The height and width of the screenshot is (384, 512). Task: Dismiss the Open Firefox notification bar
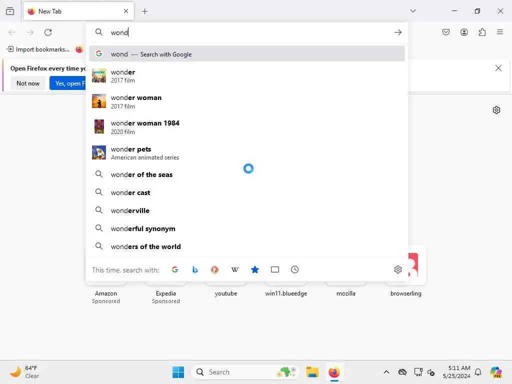pos(498,68)
